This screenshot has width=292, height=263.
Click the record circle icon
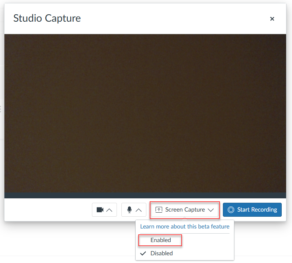(x=231, y=210)
